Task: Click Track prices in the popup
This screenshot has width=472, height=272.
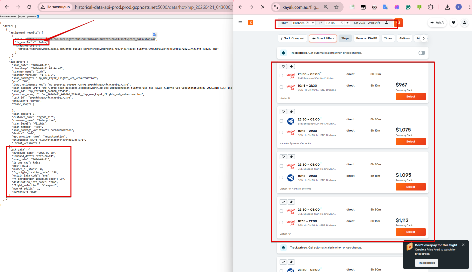Action: (x=427, y=263)
